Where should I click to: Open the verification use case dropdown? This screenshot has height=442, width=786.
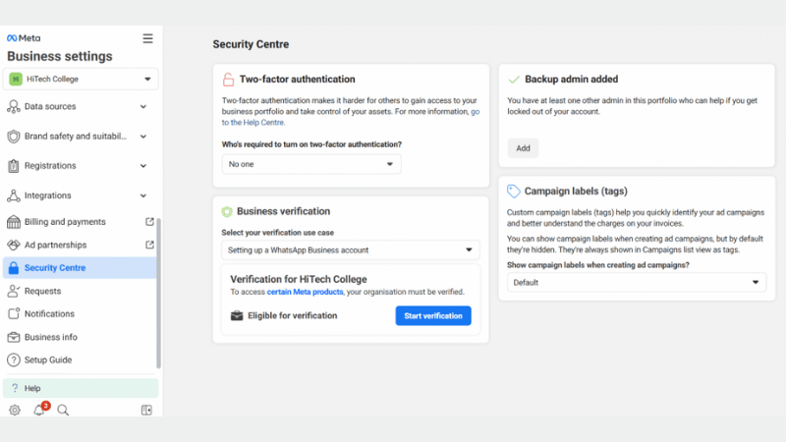coord(351,249)
